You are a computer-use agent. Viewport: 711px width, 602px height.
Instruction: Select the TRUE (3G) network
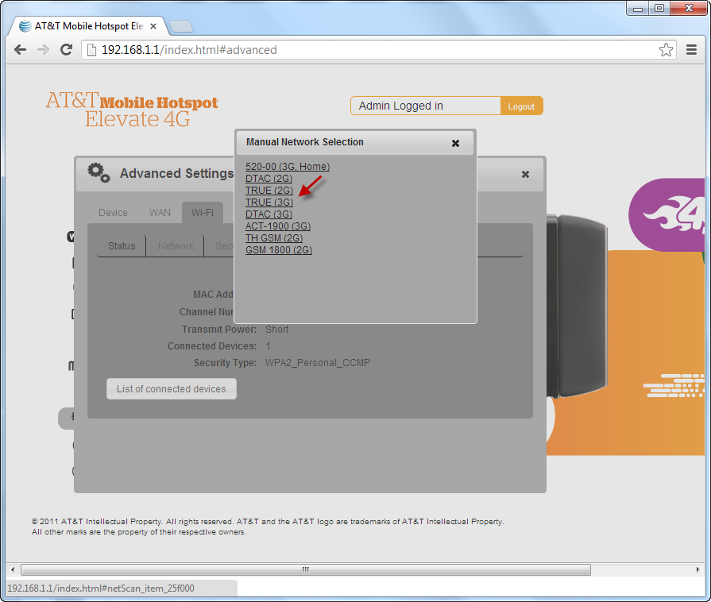coord(269,203)
